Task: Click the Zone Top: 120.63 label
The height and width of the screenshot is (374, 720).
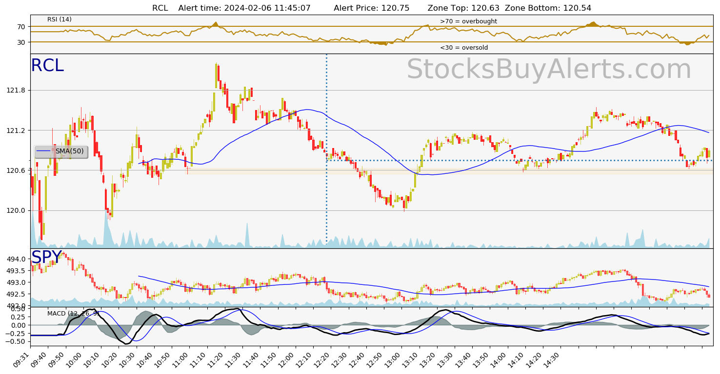Action: pos(463,8)
